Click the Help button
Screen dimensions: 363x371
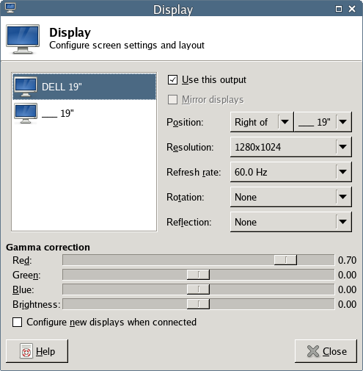37,351
